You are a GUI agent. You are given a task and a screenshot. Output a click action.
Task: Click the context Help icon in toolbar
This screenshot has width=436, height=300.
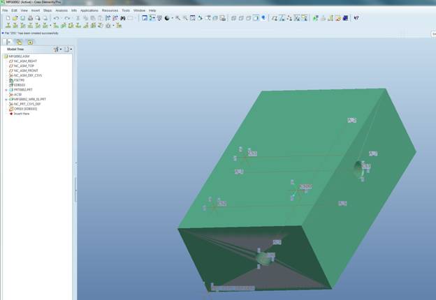(x=356, y=18)
